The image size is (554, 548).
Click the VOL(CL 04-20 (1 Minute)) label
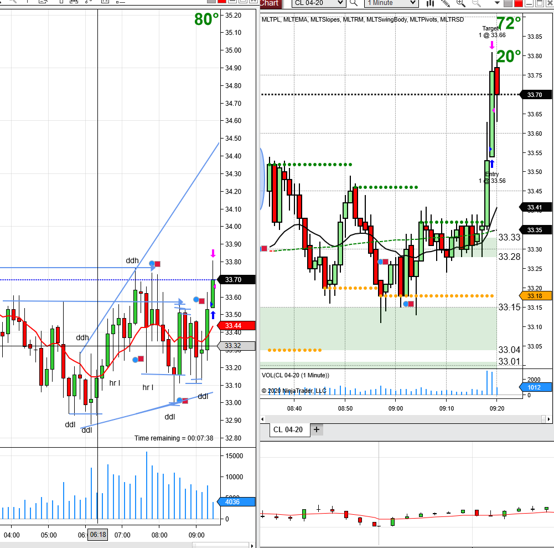pyautogui.click(x=296, y=375)
